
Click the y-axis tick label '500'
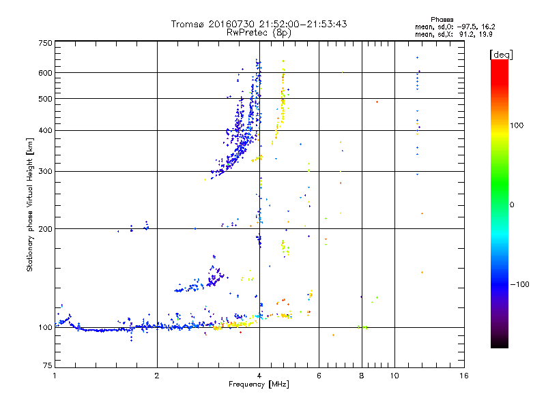45,99
